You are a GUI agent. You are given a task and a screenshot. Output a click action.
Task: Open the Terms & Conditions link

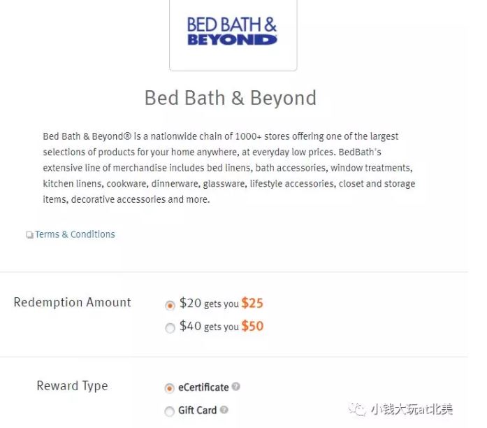tap(75, 234)
